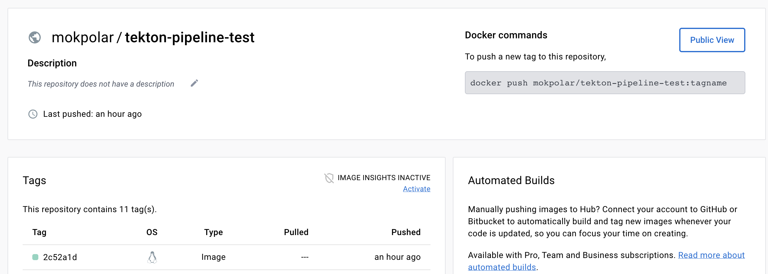Click the clock icon beside Last pushed

coord(33,114)
